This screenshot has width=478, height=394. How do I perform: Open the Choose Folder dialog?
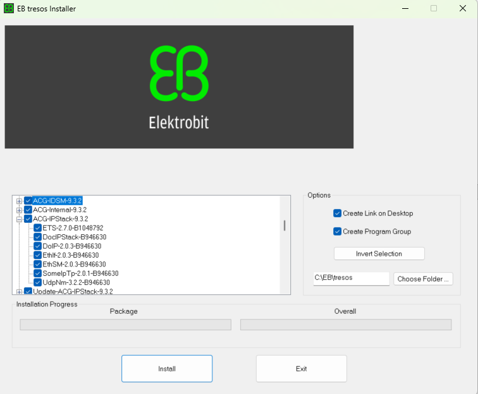[x=423, y=279]
